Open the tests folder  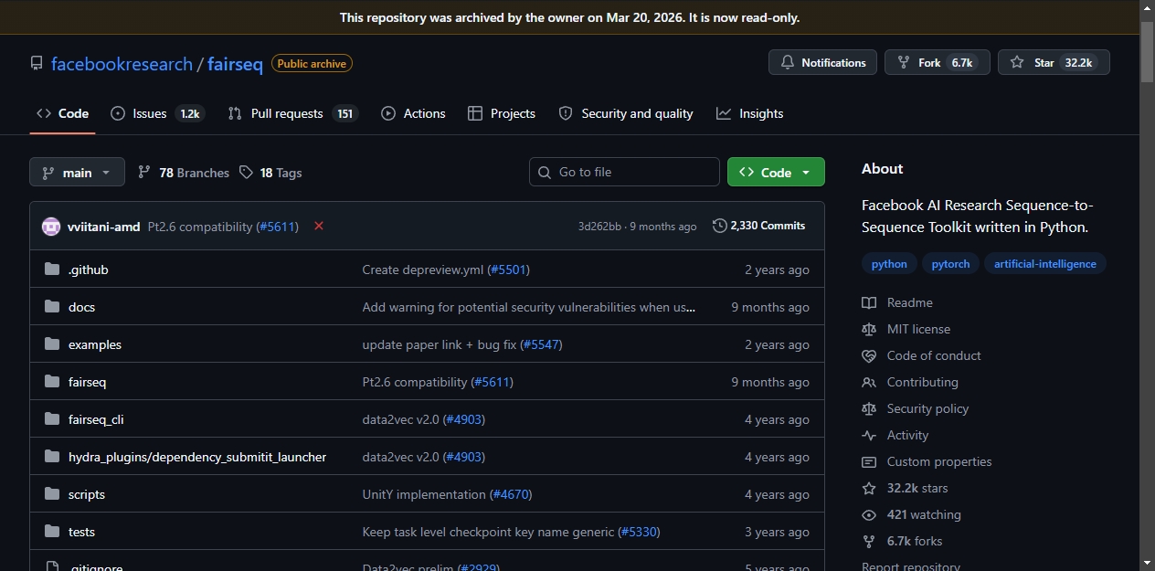[x=81, y=532]
